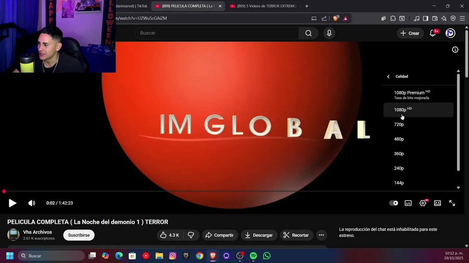
Task: Start voice search with the microphone icon
Action: pos(329,33)
